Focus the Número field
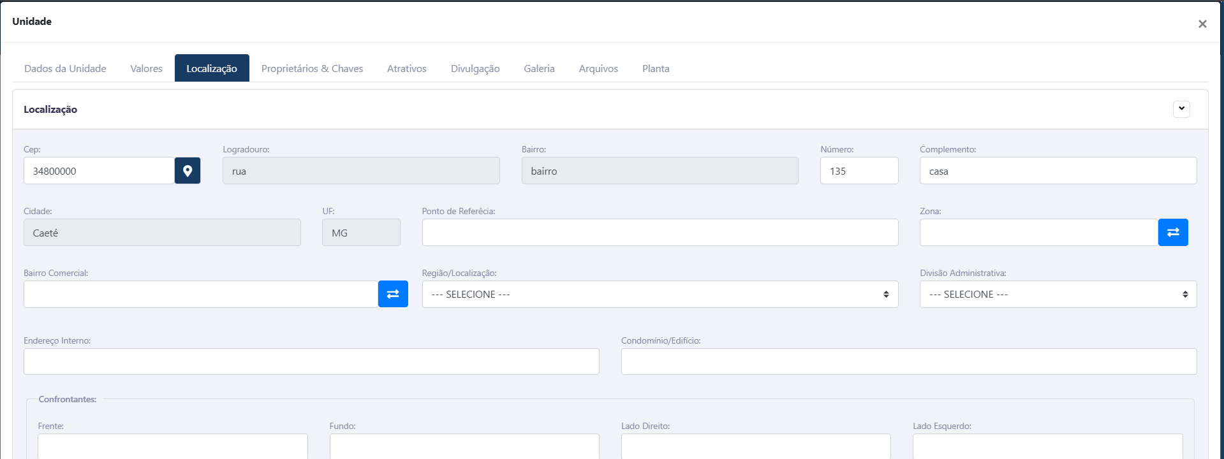Viewport: 1224px width, 459px height. [859, 171]
